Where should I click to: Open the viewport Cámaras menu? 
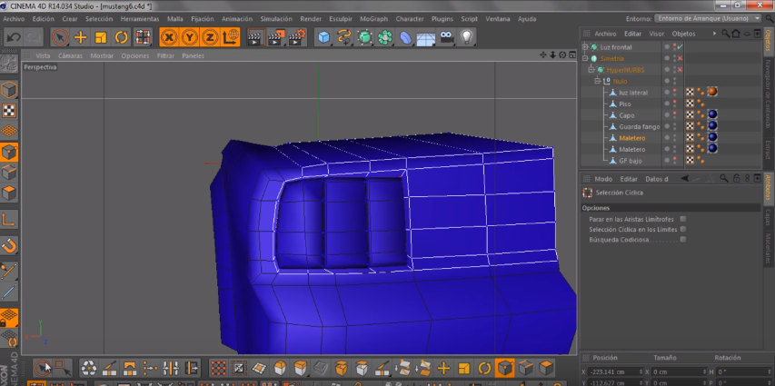pyautogui.click(x=71, y=55)
